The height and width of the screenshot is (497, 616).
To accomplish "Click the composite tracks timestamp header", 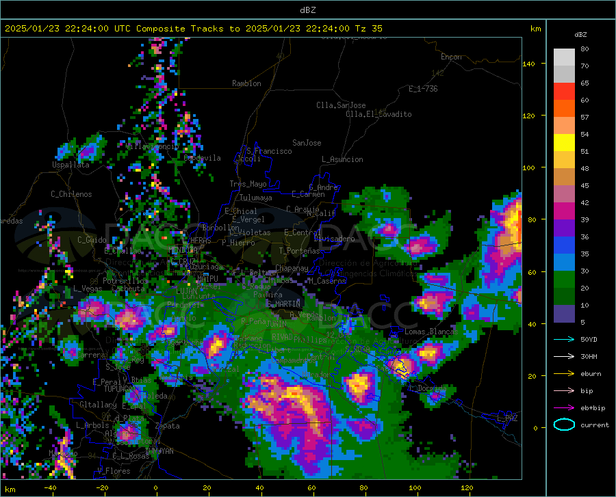I will click(x=193, y=29).
